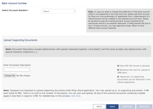153x109 pixels.
Task: Click the bank account preference note box
Action: pos(119,20)
